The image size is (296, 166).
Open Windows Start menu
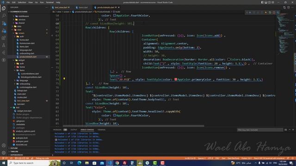[x=4, y=163]
